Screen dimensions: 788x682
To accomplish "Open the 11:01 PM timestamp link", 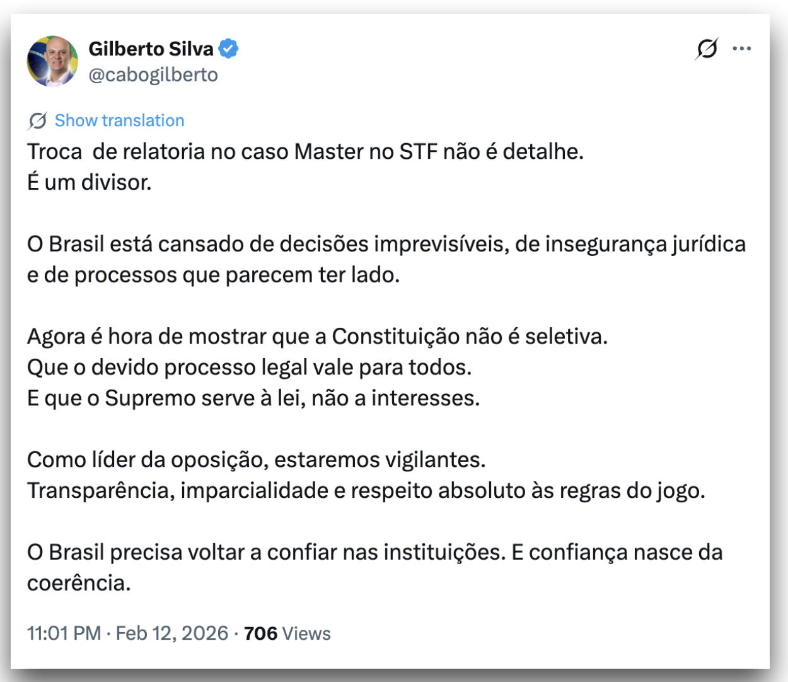I will click(x=64, y=633).
